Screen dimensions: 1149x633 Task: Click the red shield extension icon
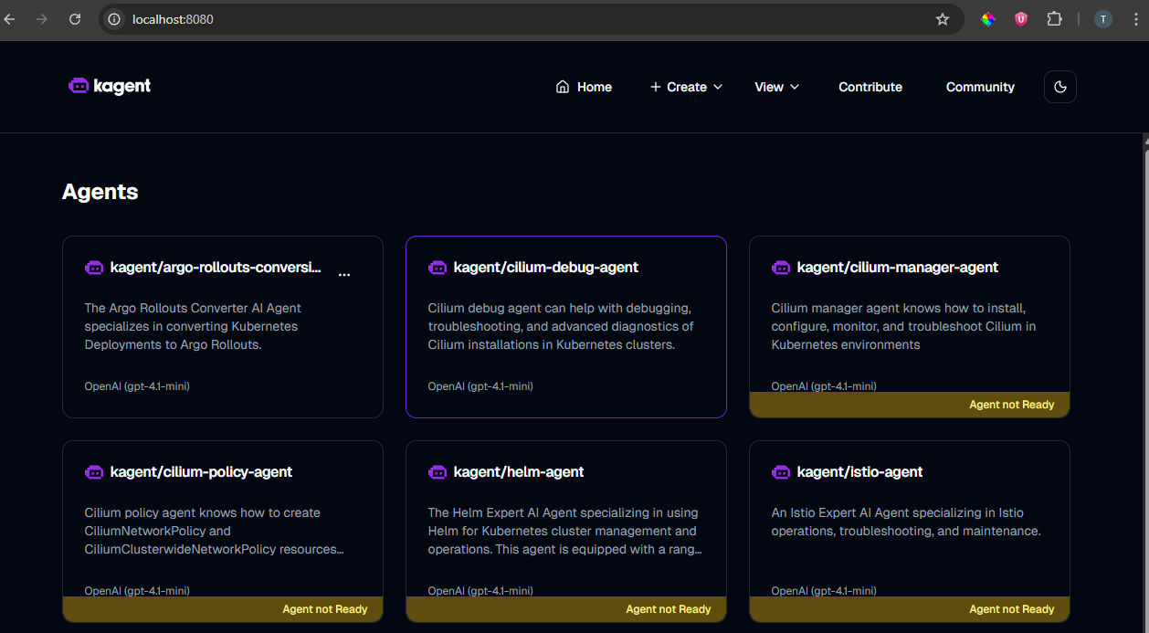[x=1021, y=19]
